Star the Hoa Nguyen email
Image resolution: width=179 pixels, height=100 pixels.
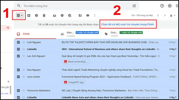(24, 70)
